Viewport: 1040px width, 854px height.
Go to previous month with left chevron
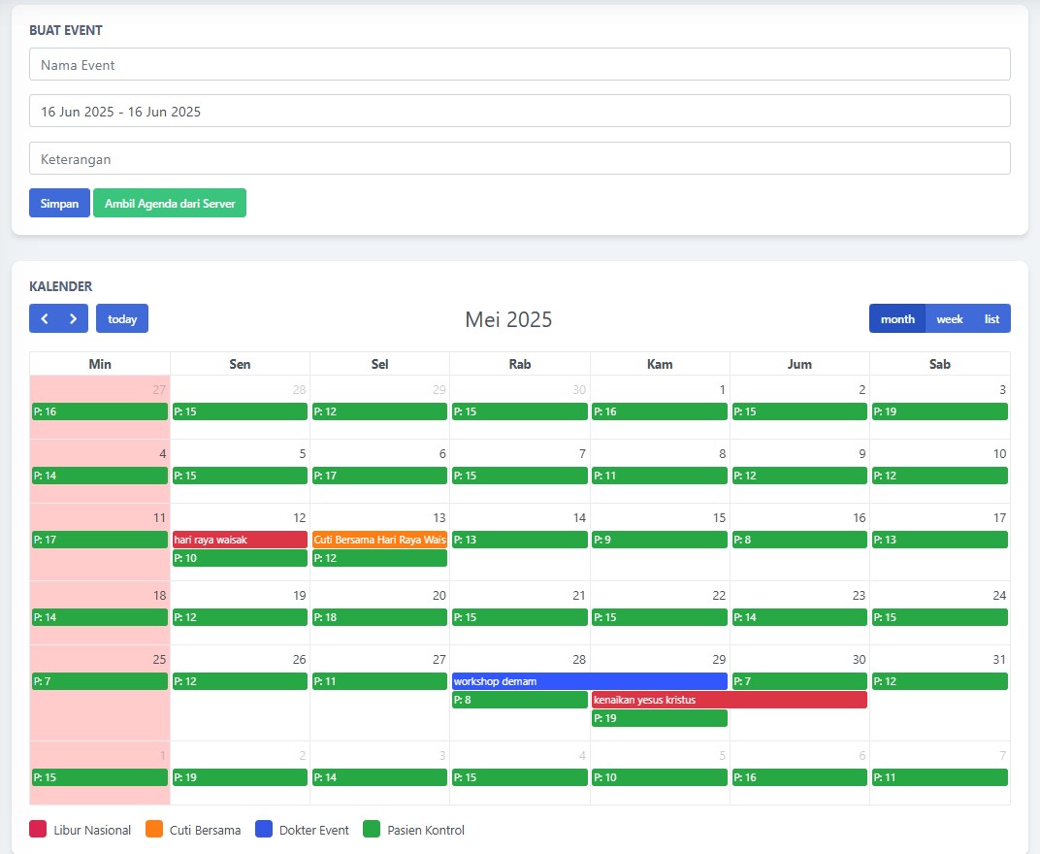(x=45, y=318)
